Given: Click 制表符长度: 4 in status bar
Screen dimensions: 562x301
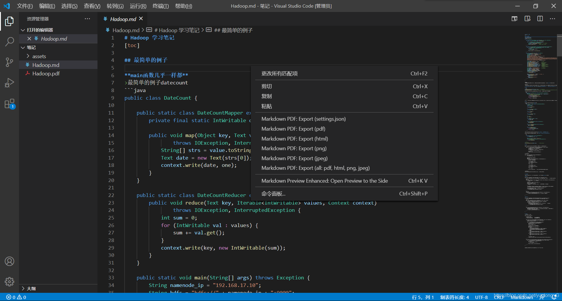Looking at the screenshot, I should pyautogui.click(x=454, y=297).
